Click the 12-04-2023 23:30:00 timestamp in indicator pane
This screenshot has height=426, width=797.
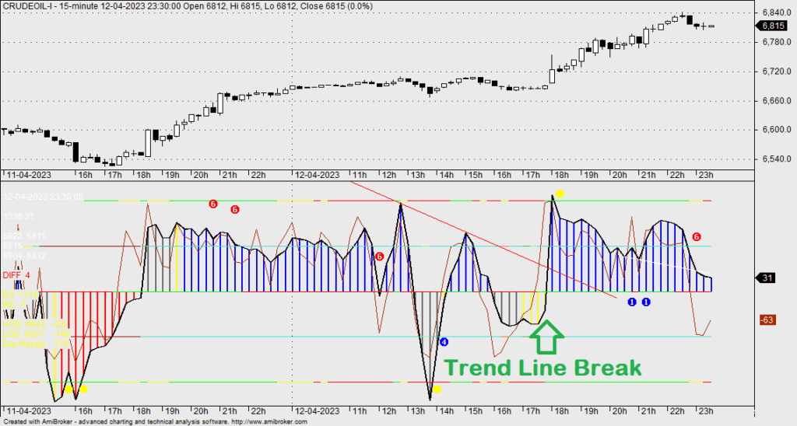click(x=44, y=197)
